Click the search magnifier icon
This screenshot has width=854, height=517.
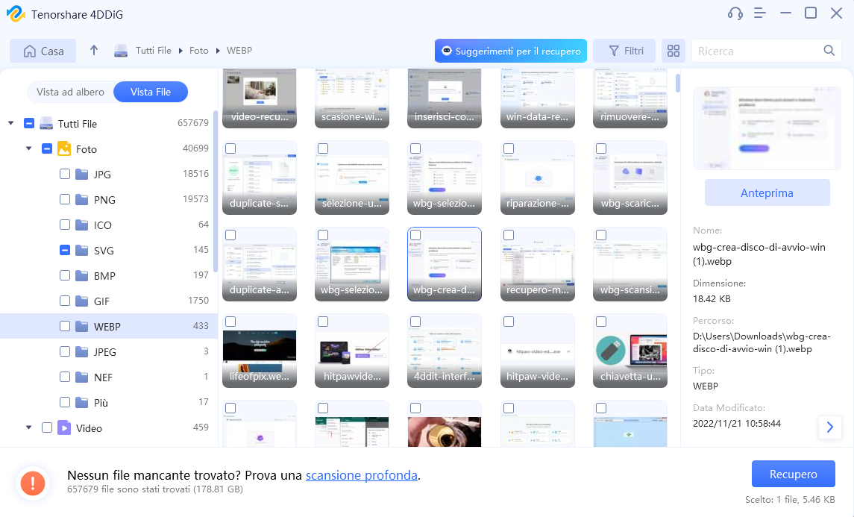829,51
